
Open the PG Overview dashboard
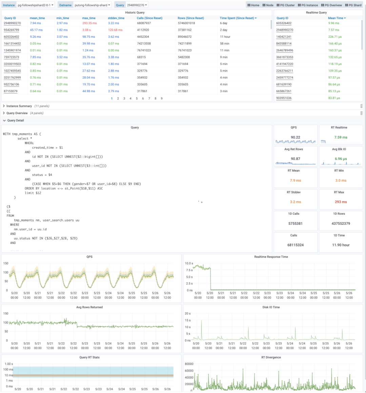pos(331,5)
